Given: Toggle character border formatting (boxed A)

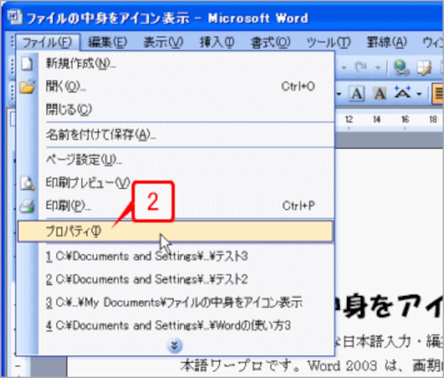Looking at the screenshot, I should pos(357,93).
